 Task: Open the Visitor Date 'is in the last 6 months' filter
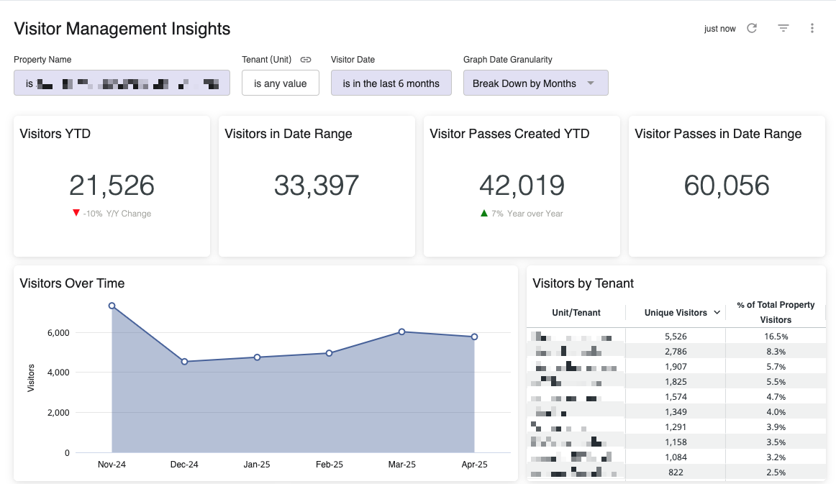tap(391, 83)
